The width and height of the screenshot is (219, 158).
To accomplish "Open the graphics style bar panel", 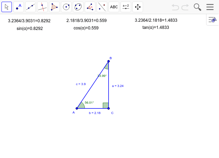I will point(212,20).
